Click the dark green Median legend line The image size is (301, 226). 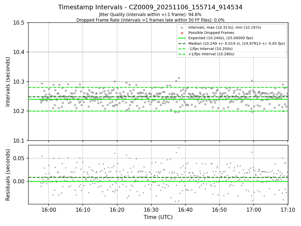[182, 43]
